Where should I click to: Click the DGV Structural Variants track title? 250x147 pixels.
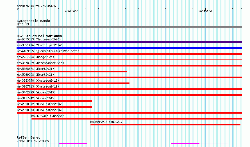tap(39, 36)
